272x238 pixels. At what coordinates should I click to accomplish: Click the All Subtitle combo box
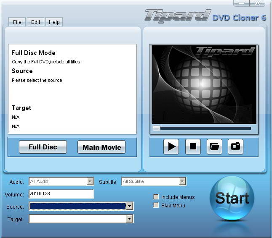(x=154, y=181)
